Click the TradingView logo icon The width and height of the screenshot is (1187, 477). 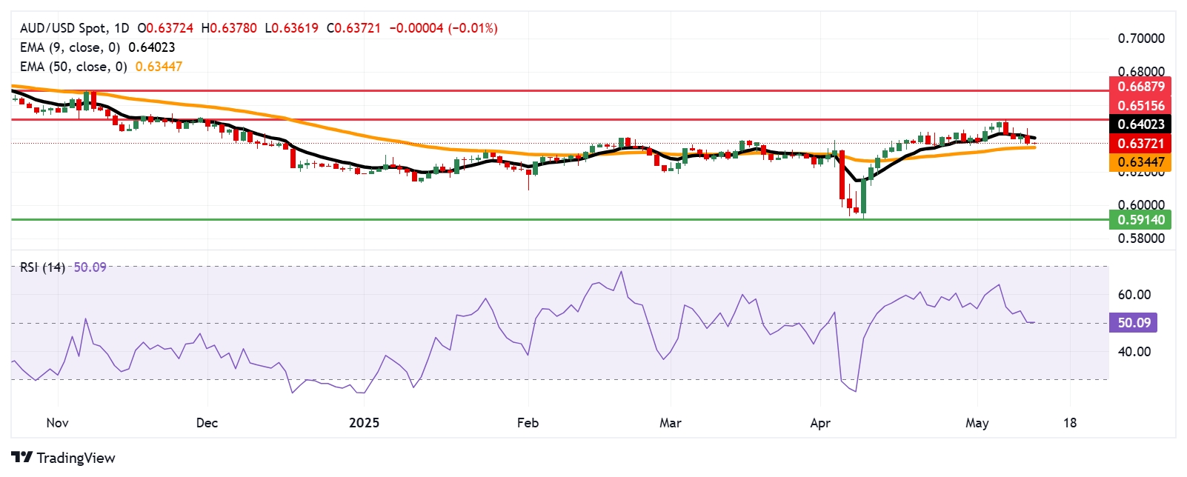22,458
